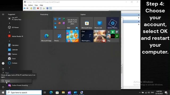The height and width of the screenshot is (95, 170).
Task: Open the candy game tile
Action: tap(72, 36)
